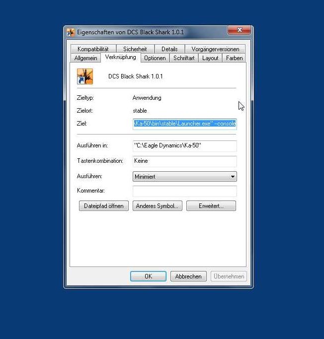324x339 pixels.
Task: Show the Schriftart tab
Action: pyautogui.click(x=184, y=58)
